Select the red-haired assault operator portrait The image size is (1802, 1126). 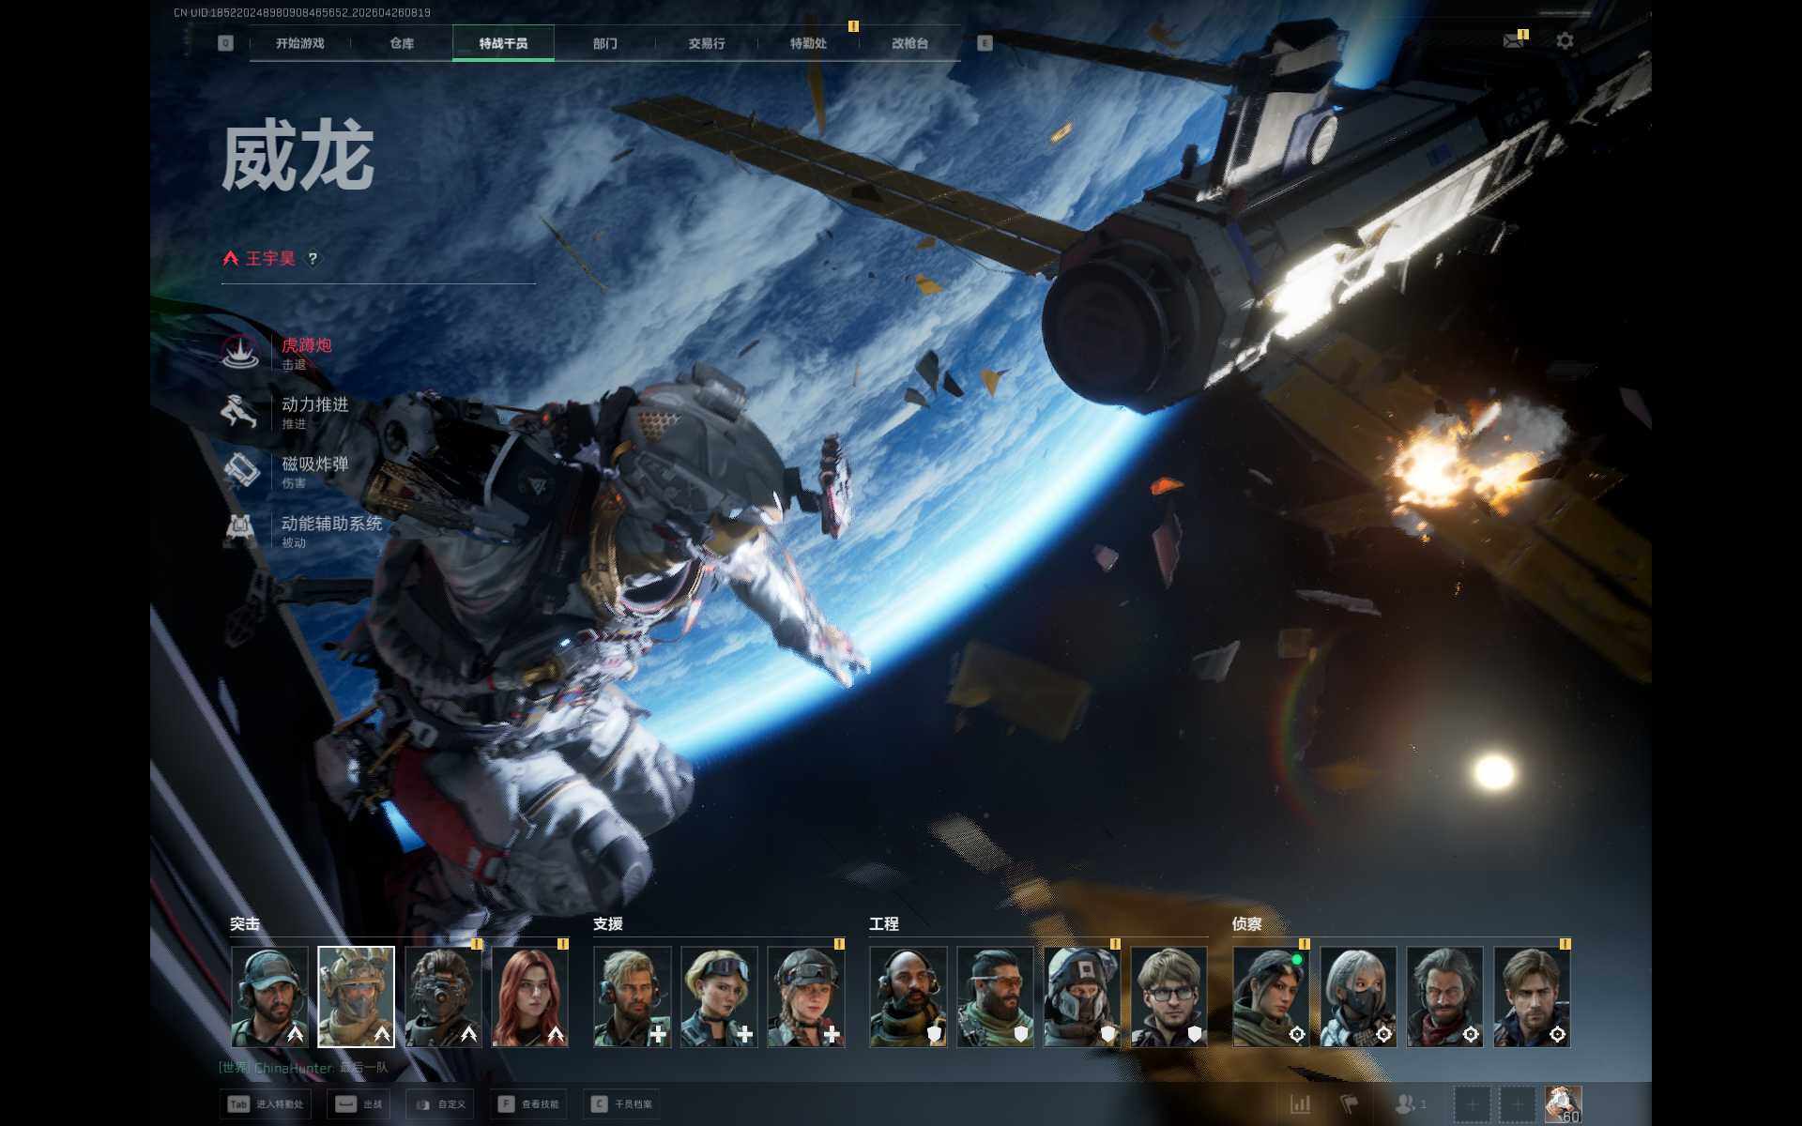coord(529,997)
